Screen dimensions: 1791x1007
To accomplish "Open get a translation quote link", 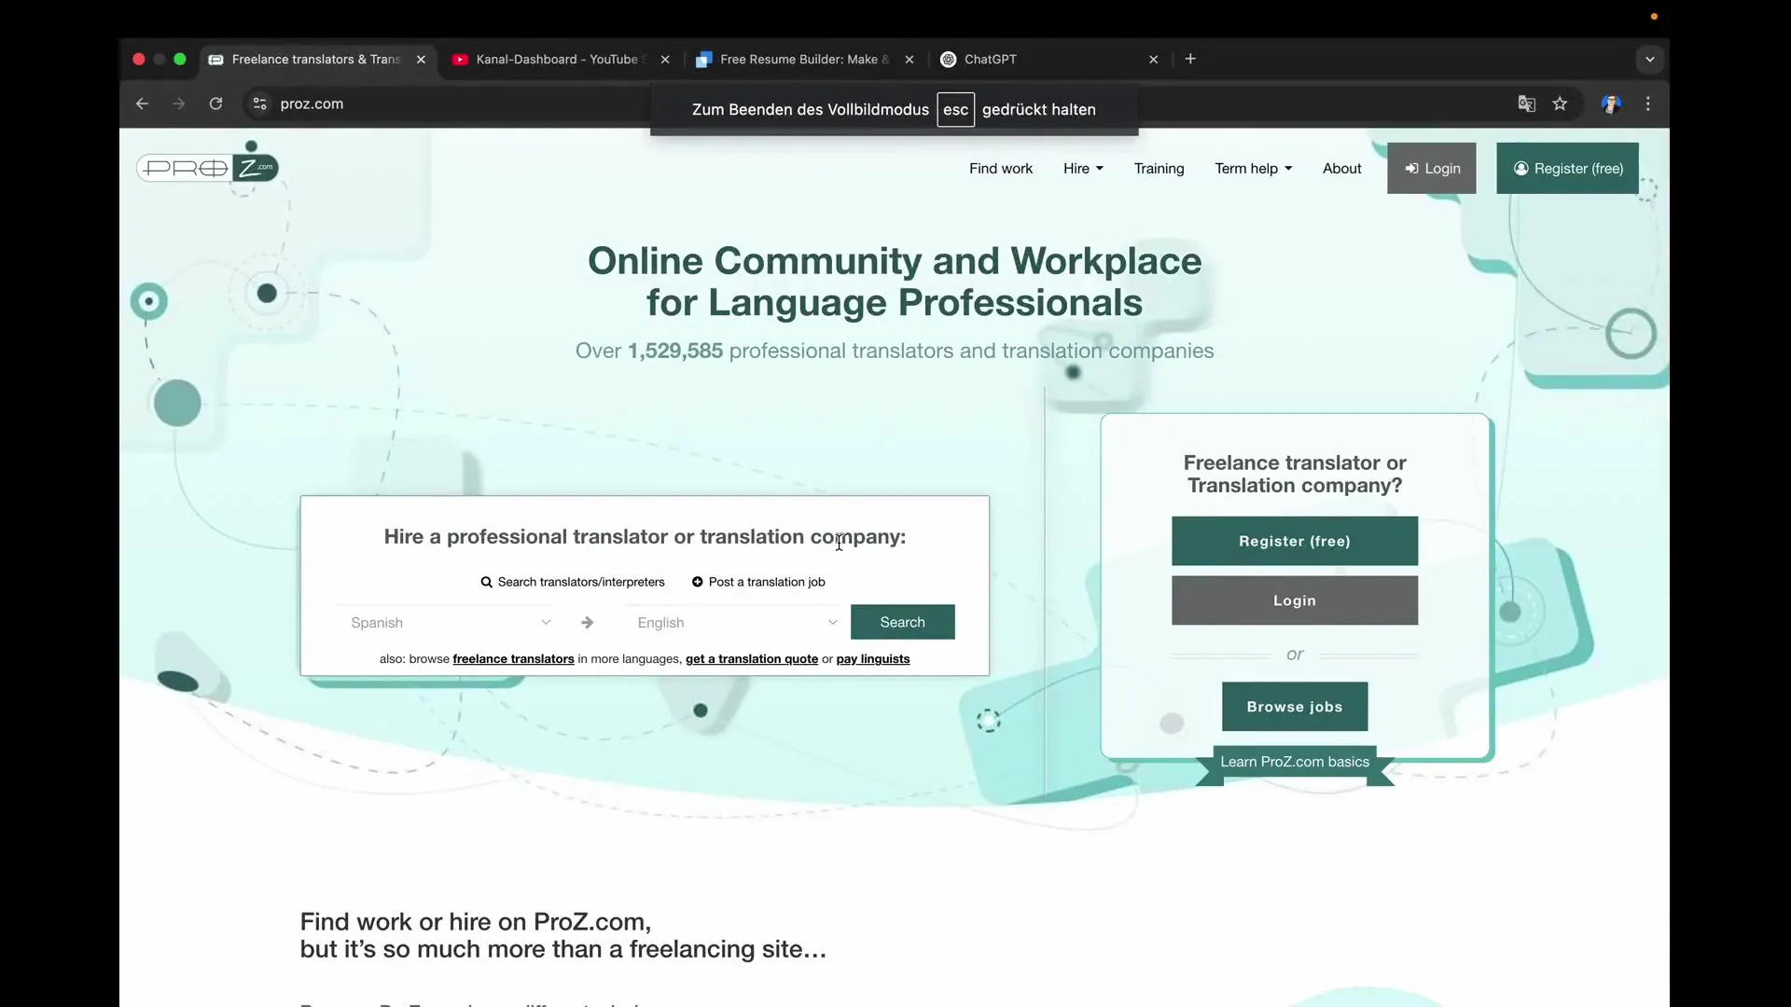I will [751, 659].
